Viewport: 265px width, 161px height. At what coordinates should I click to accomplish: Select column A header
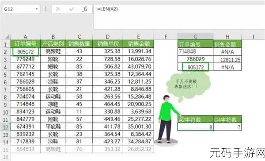coord(25,37)
